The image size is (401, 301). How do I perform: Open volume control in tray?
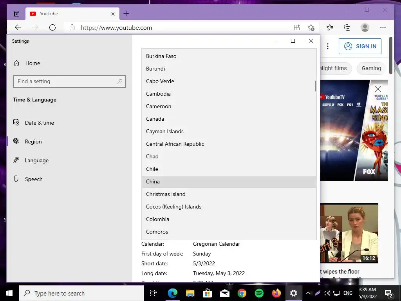(x=327, y=293)
